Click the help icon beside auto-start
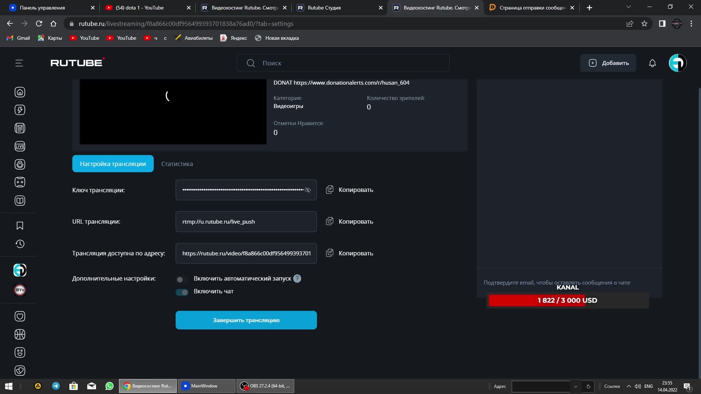The height and width of the screenshot is (394, 701). point(297,279)
